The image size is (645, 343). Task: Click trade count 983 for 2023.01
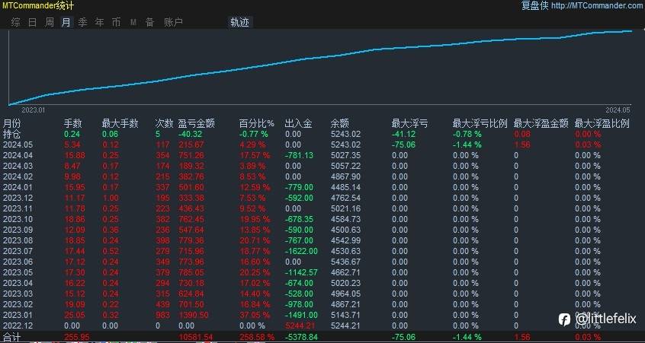[162, 315]
